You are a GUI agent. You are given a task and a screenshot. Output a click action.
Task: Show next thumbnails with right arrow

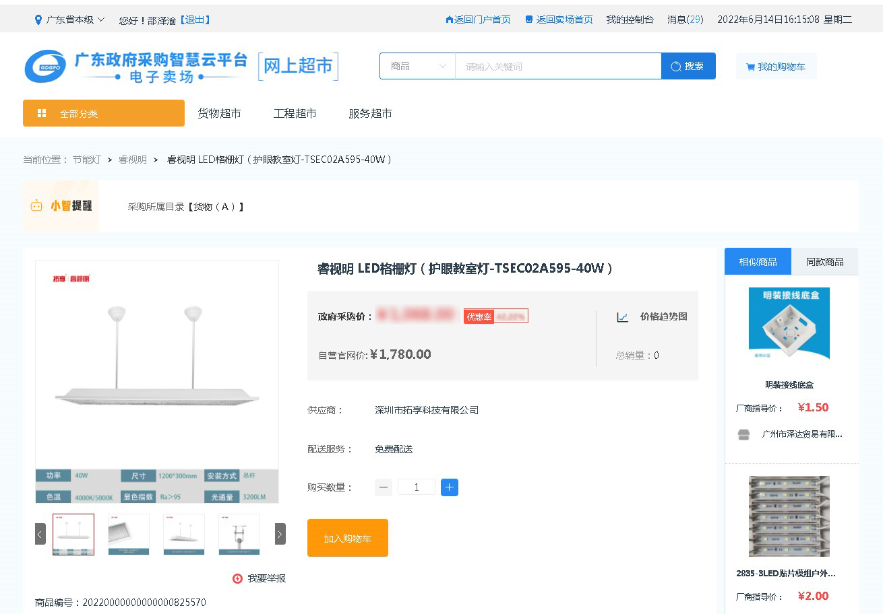click(x=280, y=534)
